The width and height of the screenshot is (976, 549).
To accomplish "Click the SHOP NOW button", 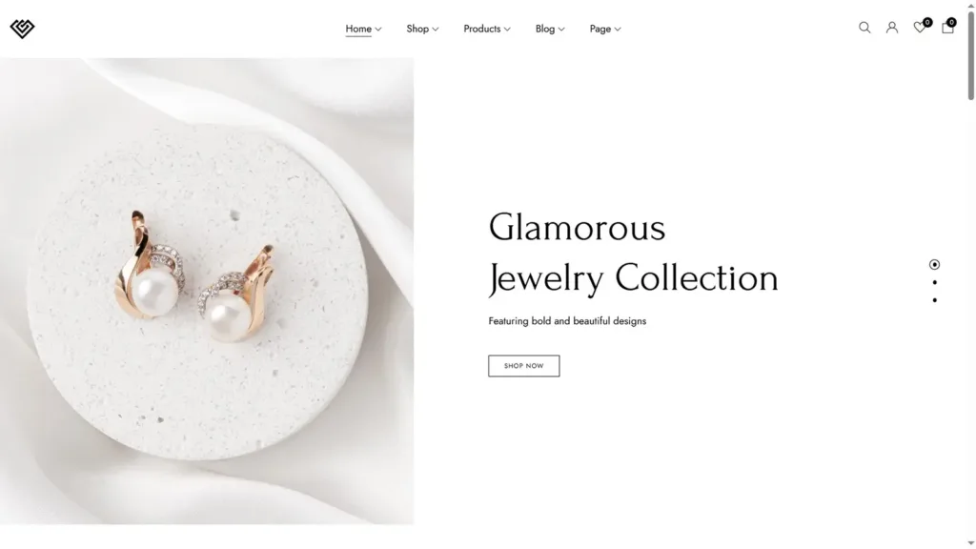I will [523, 366].
